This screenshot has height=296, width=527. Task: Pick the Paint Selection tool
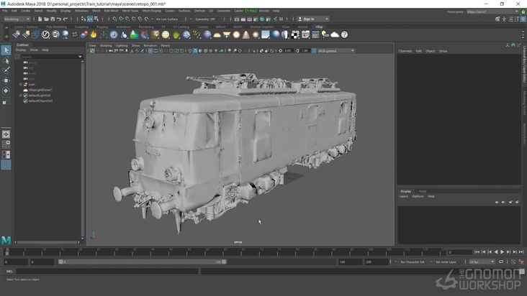[6, 70]
